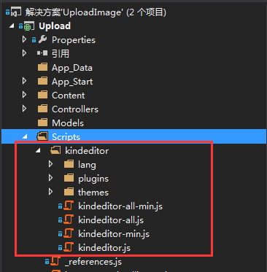This screenshot has width=267, height=272.
Task: Click the Properties wrench icon
Action: tap(42, 39)
